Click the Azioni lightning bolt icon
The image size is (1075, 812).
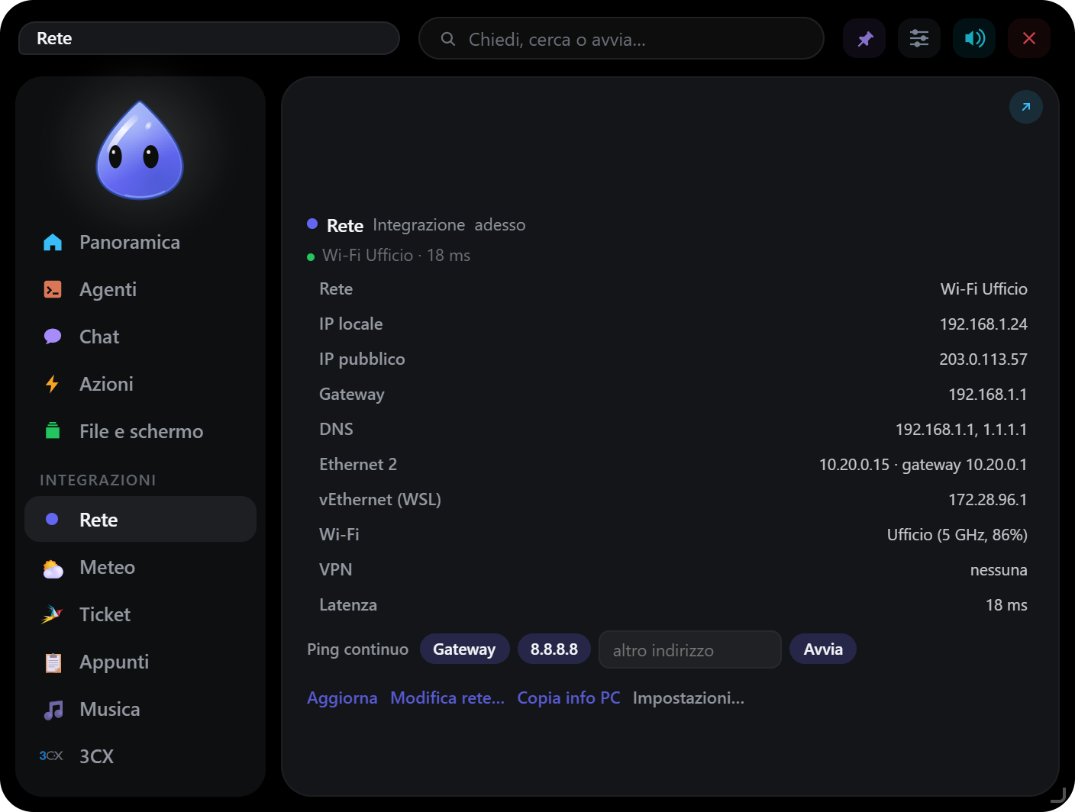(x=52, y=384)
